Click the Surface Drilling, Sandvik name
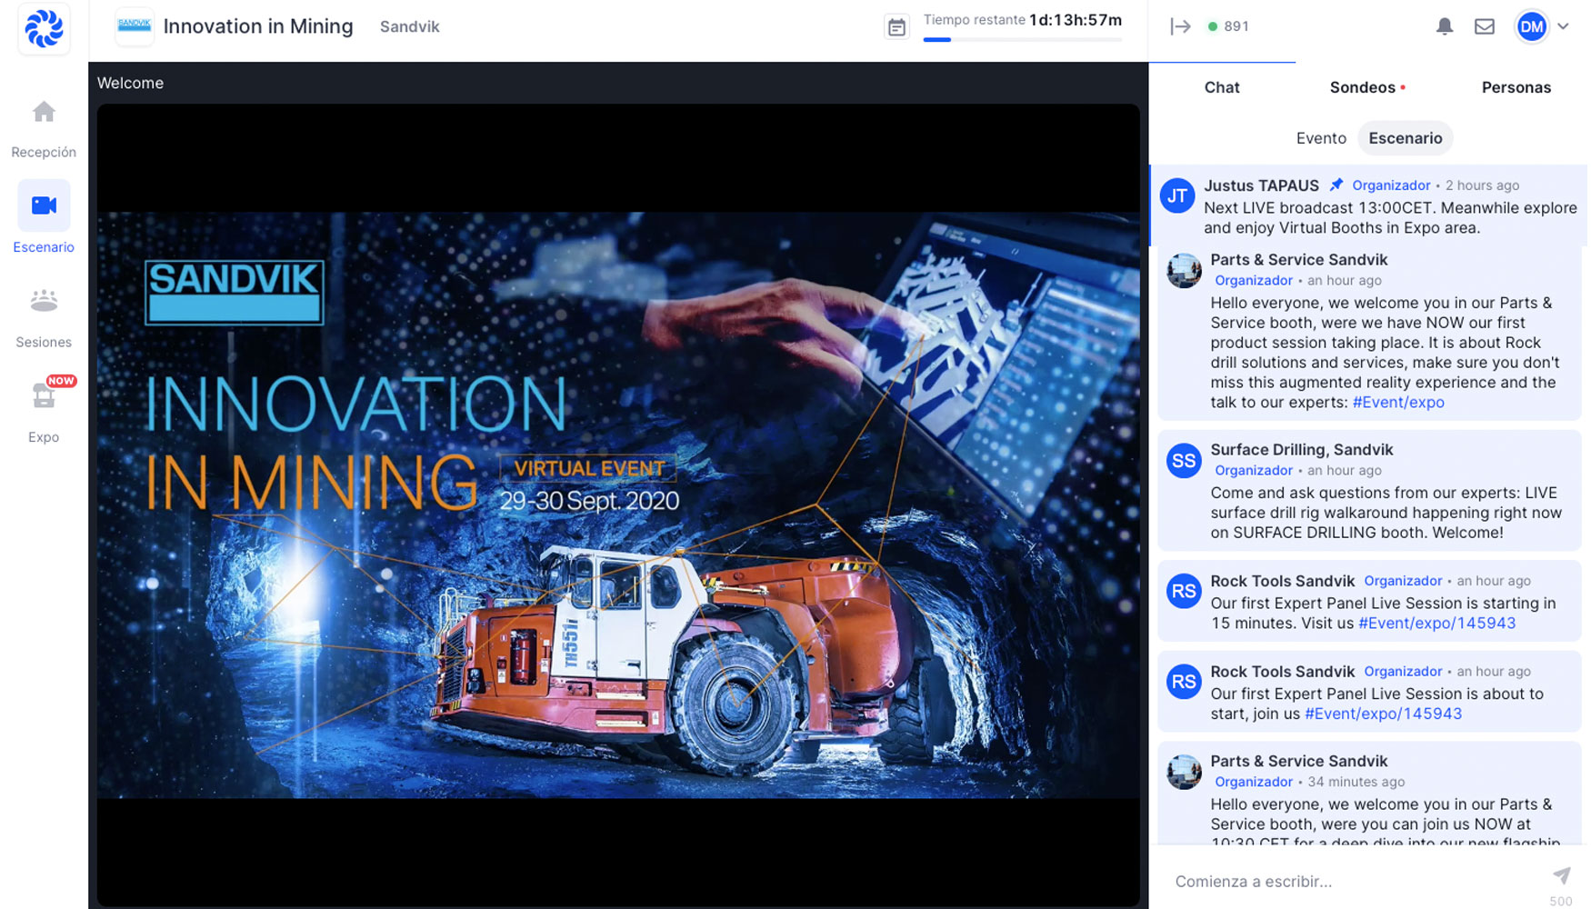 click(x=1301, y=450)
